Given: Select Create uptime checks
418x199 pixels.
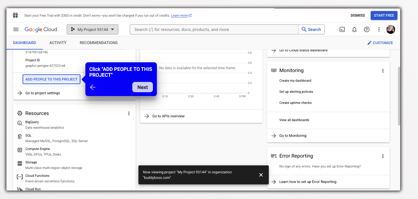Looking at the screenshot, I should 295,103.
